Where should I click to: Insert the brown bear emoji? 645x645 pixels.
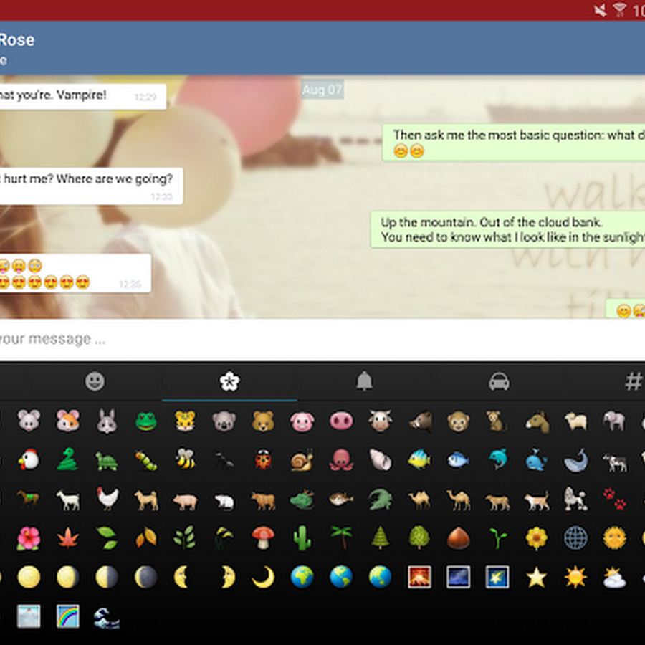[263, 421]
